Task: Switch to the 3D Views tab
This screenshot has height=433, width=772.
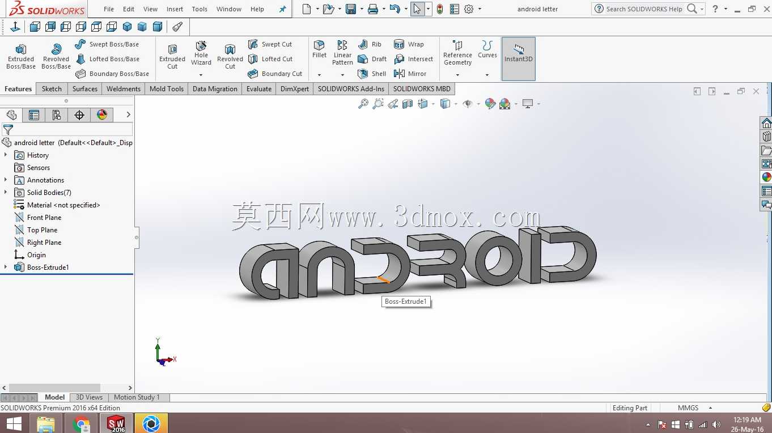Action: (x=89, y=397)
